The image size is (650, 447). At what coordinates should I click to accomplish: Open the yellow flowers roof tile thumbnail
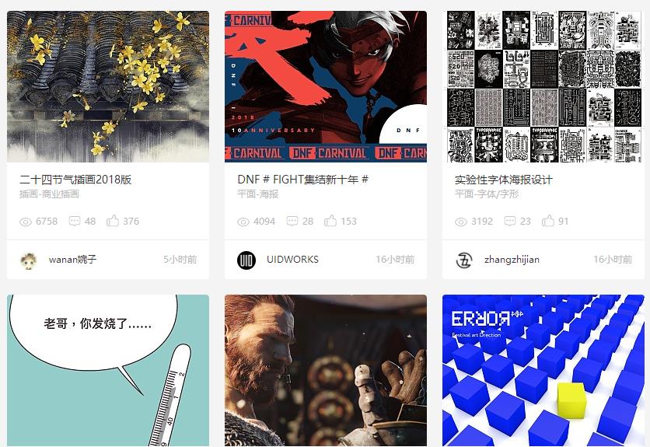click(108, 86)
